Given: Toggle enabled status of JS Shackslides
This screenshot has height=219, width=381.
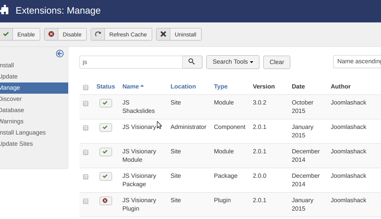Looking at the screenshot, I should (x=106, y=103).
